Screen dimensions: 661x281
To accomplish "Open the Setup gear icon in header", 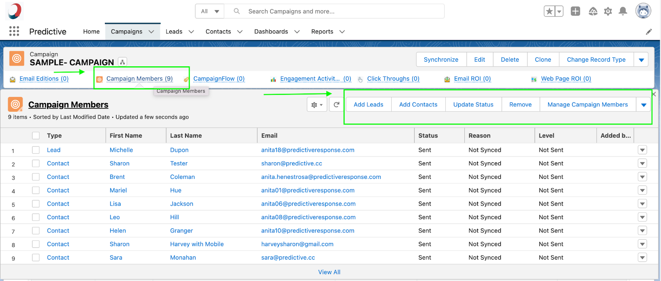I will pyautogui.click(x=608, y=12).
